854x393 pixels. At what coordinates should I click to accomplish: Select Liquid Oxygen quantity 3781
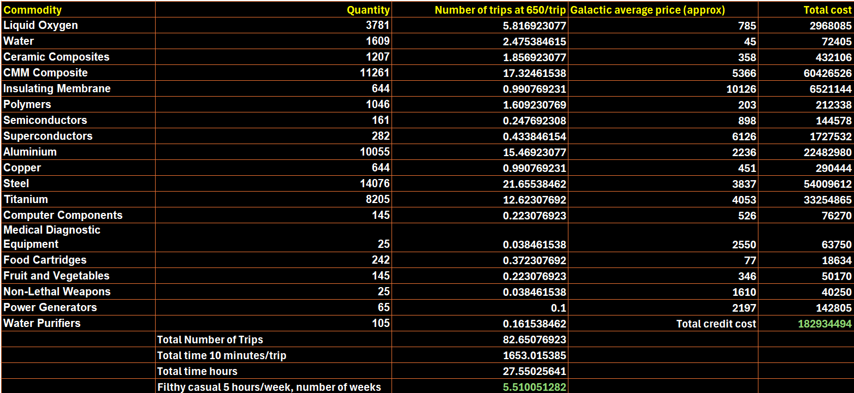point(274,25)
